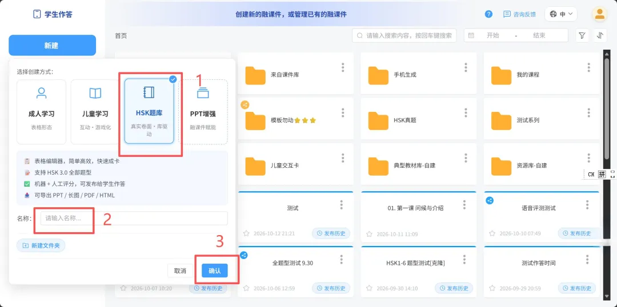The height and width of the screenshot is (307, 617).
Task: Open the 中 language dropdown
Action: click(561, 14)
